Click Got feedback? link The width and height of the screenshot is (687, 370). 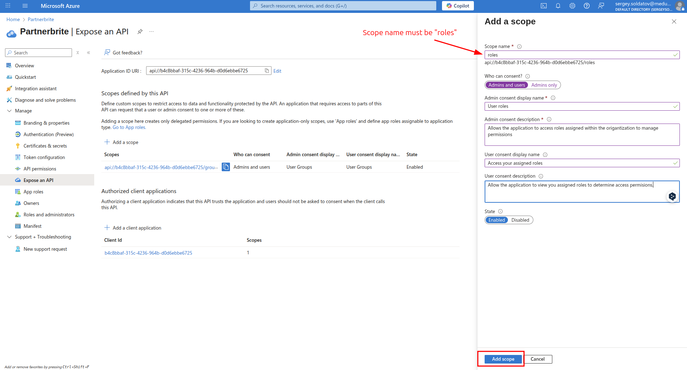point(123,53)
